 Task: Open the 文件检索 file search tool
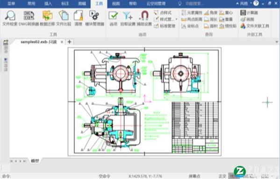tap(10, 18)
